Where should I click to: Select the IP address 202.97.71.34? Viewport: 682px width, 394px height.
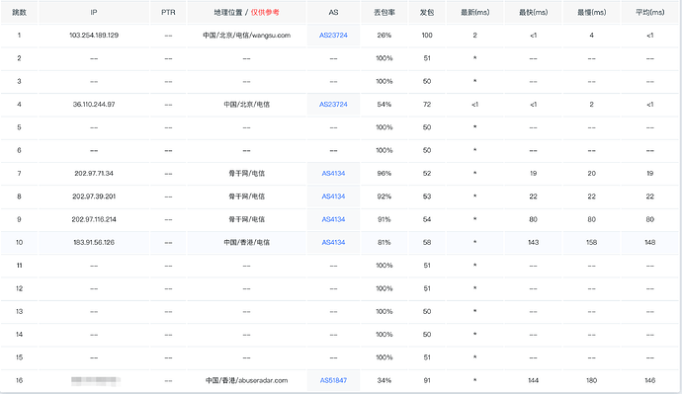click(x=94, y=174)
